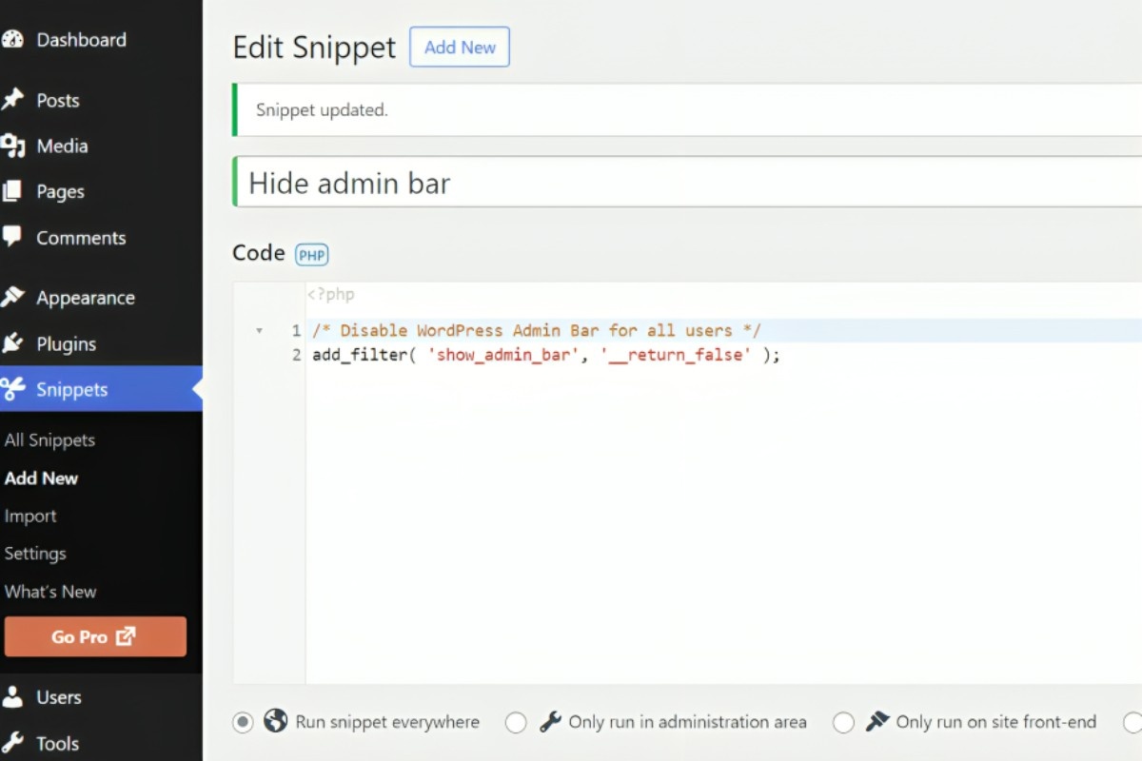Click the Tools wrench icon

pyautogui.click(x=12, y=743)
